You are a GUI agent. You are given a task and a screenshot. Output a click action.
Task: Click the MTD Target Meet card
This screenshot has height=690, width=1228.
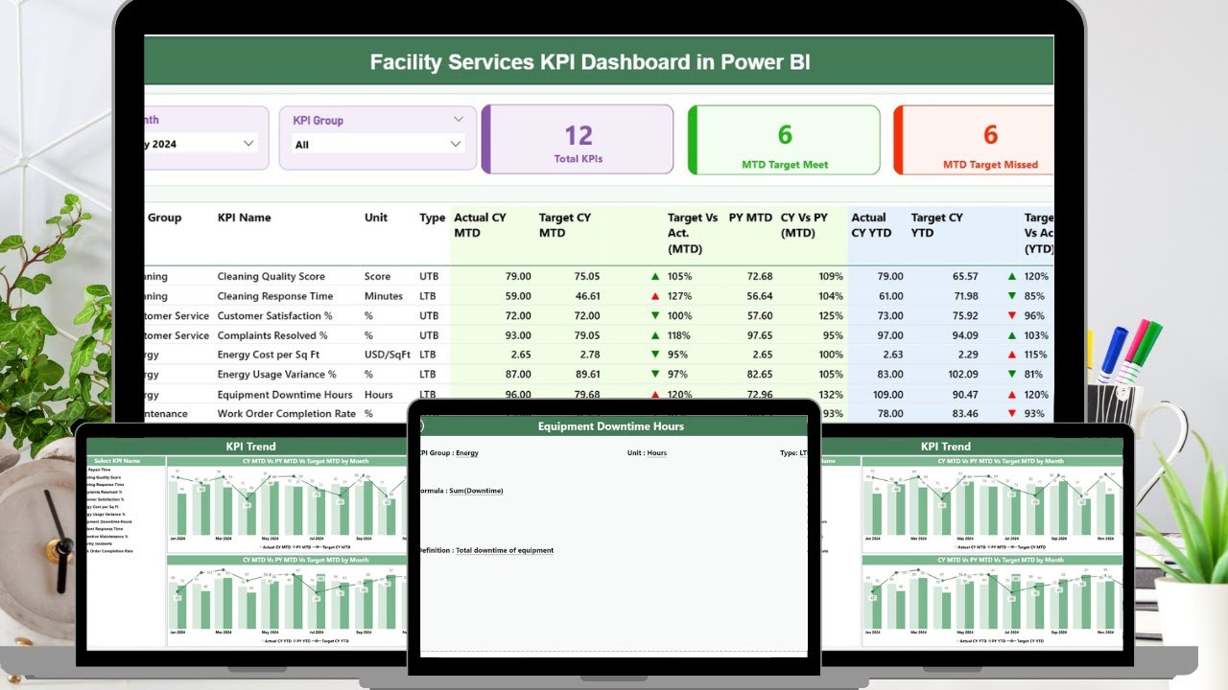784,140
